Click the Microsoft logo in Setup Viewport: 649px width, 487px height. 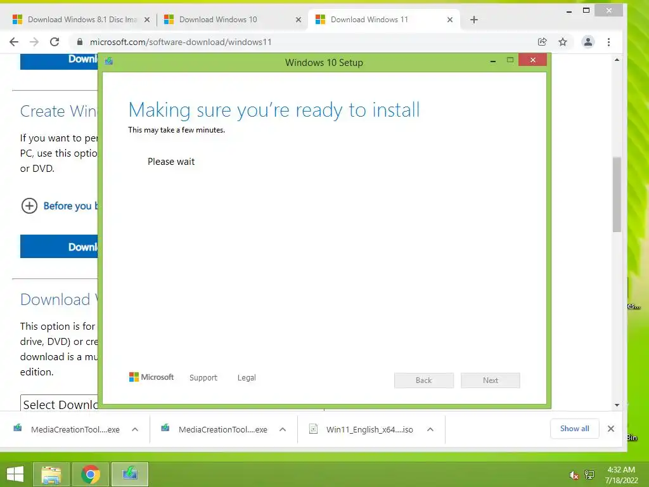coord(151,377)
